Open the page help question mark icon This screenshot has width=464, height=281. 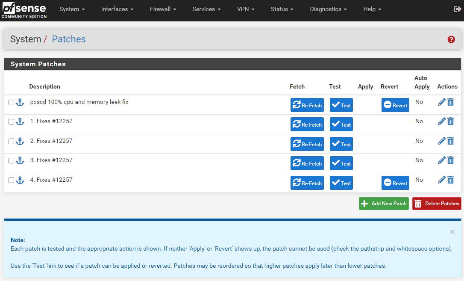(451, 39)
